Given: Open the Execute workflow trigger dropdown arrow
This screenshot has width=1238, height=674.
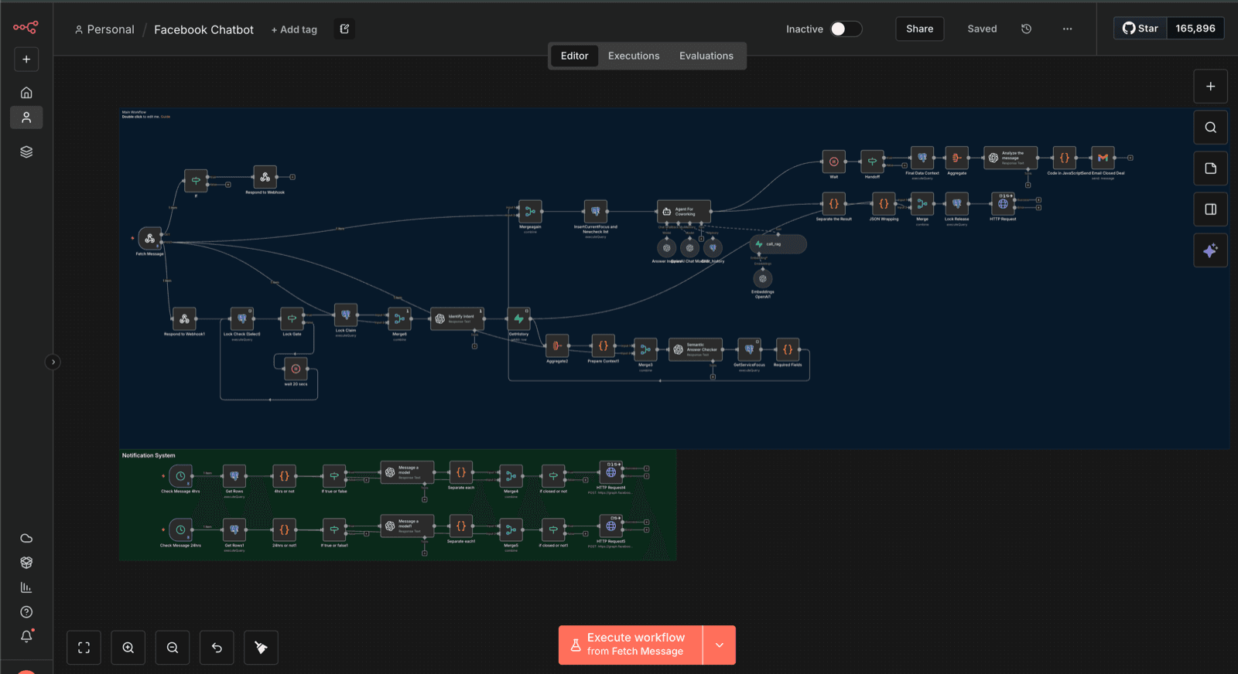Looking at the screenshot, I should (x=720, y=645).
